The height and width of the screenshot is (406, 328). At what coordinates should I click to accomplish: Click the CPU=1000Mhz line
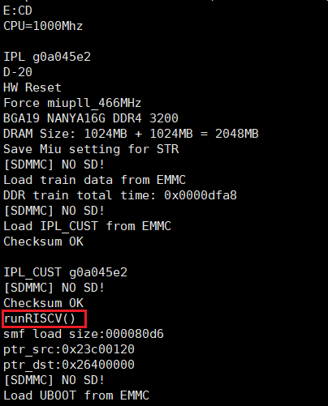pos(43,26)
